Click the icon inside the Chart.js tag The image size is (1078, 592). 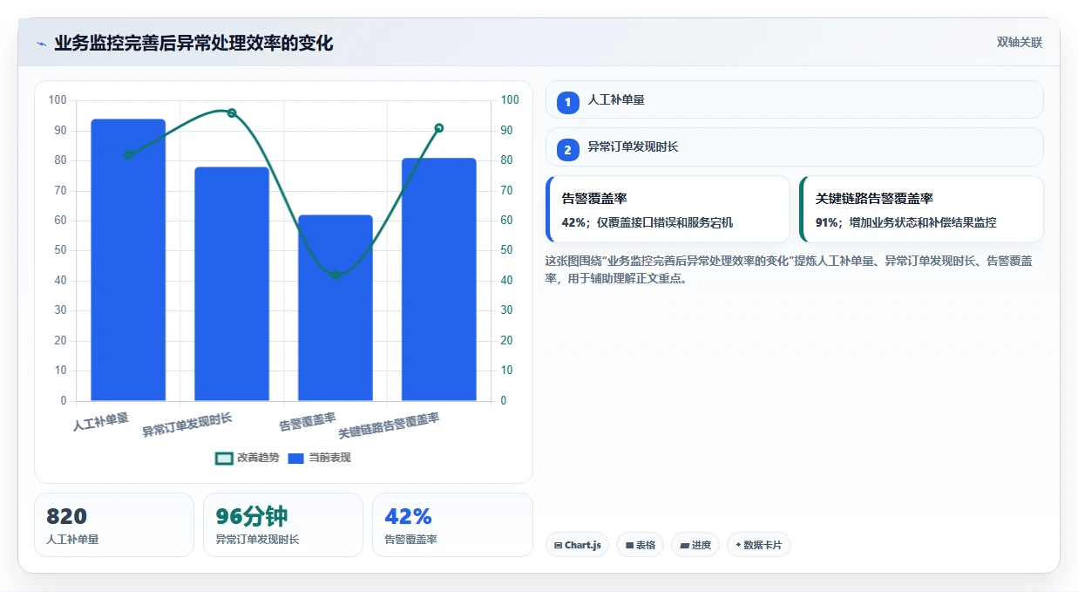point(558,546)
